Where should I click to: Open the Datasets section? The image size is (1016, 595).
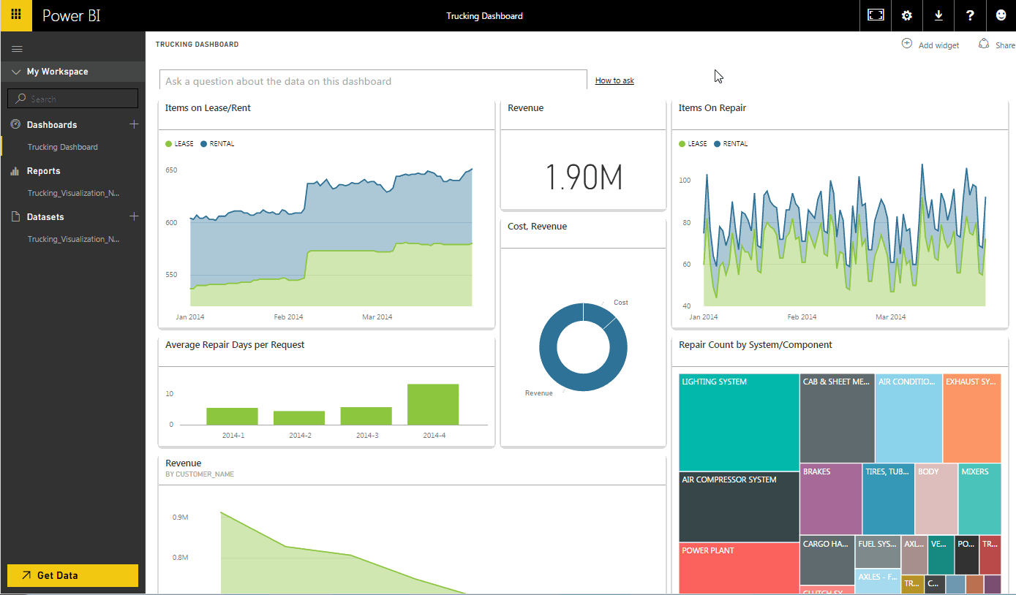(x=45, y=217)
